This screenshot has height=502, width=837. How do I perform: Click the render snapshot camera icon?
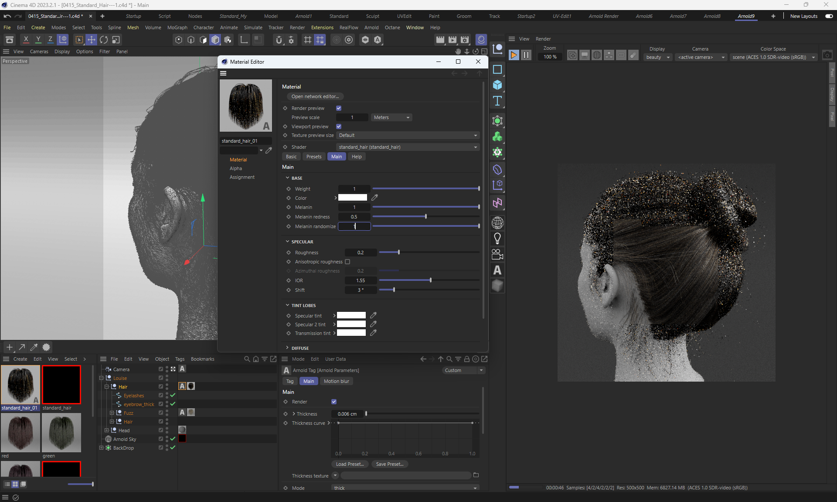pos(827,55)
